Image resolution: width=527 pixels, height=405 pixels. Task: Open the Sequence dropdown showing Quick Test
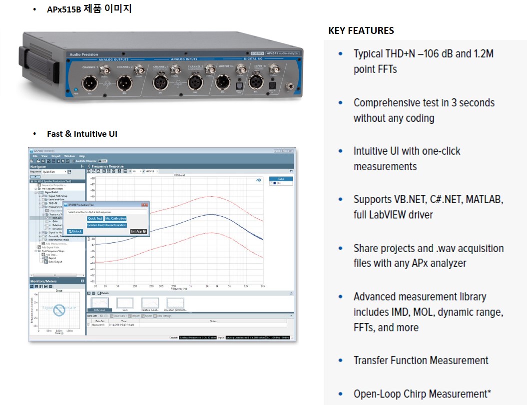point(54,172)
